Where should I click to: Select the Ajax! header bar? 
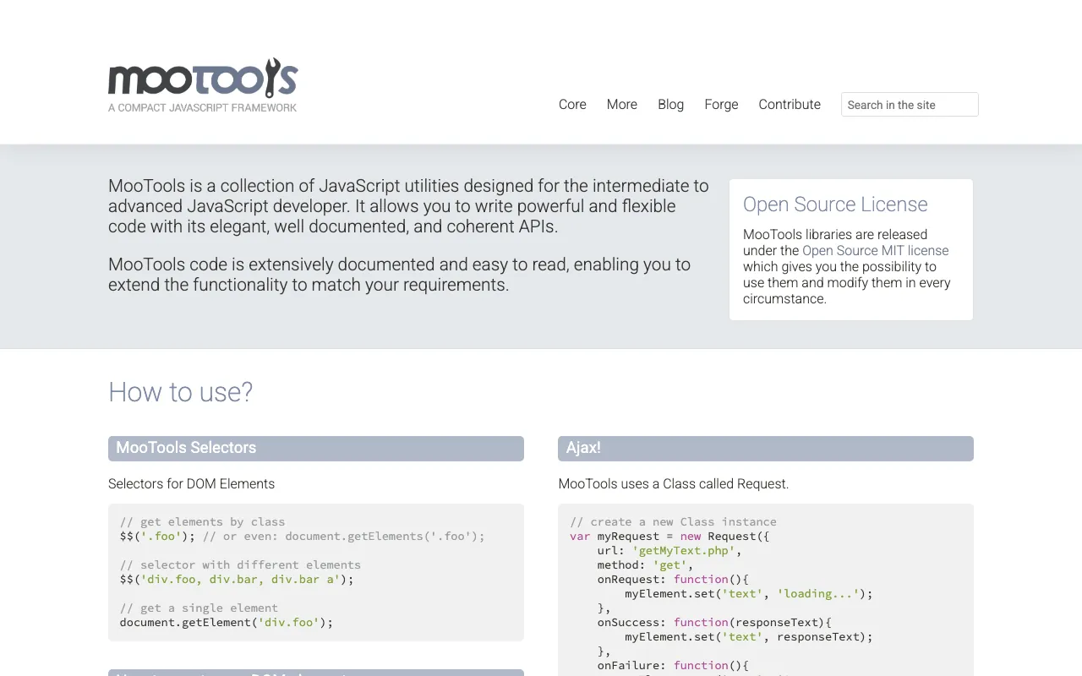tap(766, 449)
